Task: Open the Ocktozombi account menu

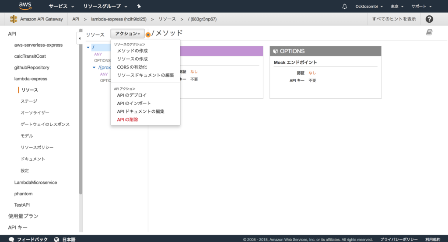Action: pos(369,6)
